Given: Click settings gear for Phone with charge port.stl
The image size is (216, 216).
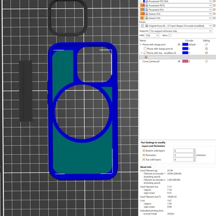Looking at the screenshot, I should (206, 49).
